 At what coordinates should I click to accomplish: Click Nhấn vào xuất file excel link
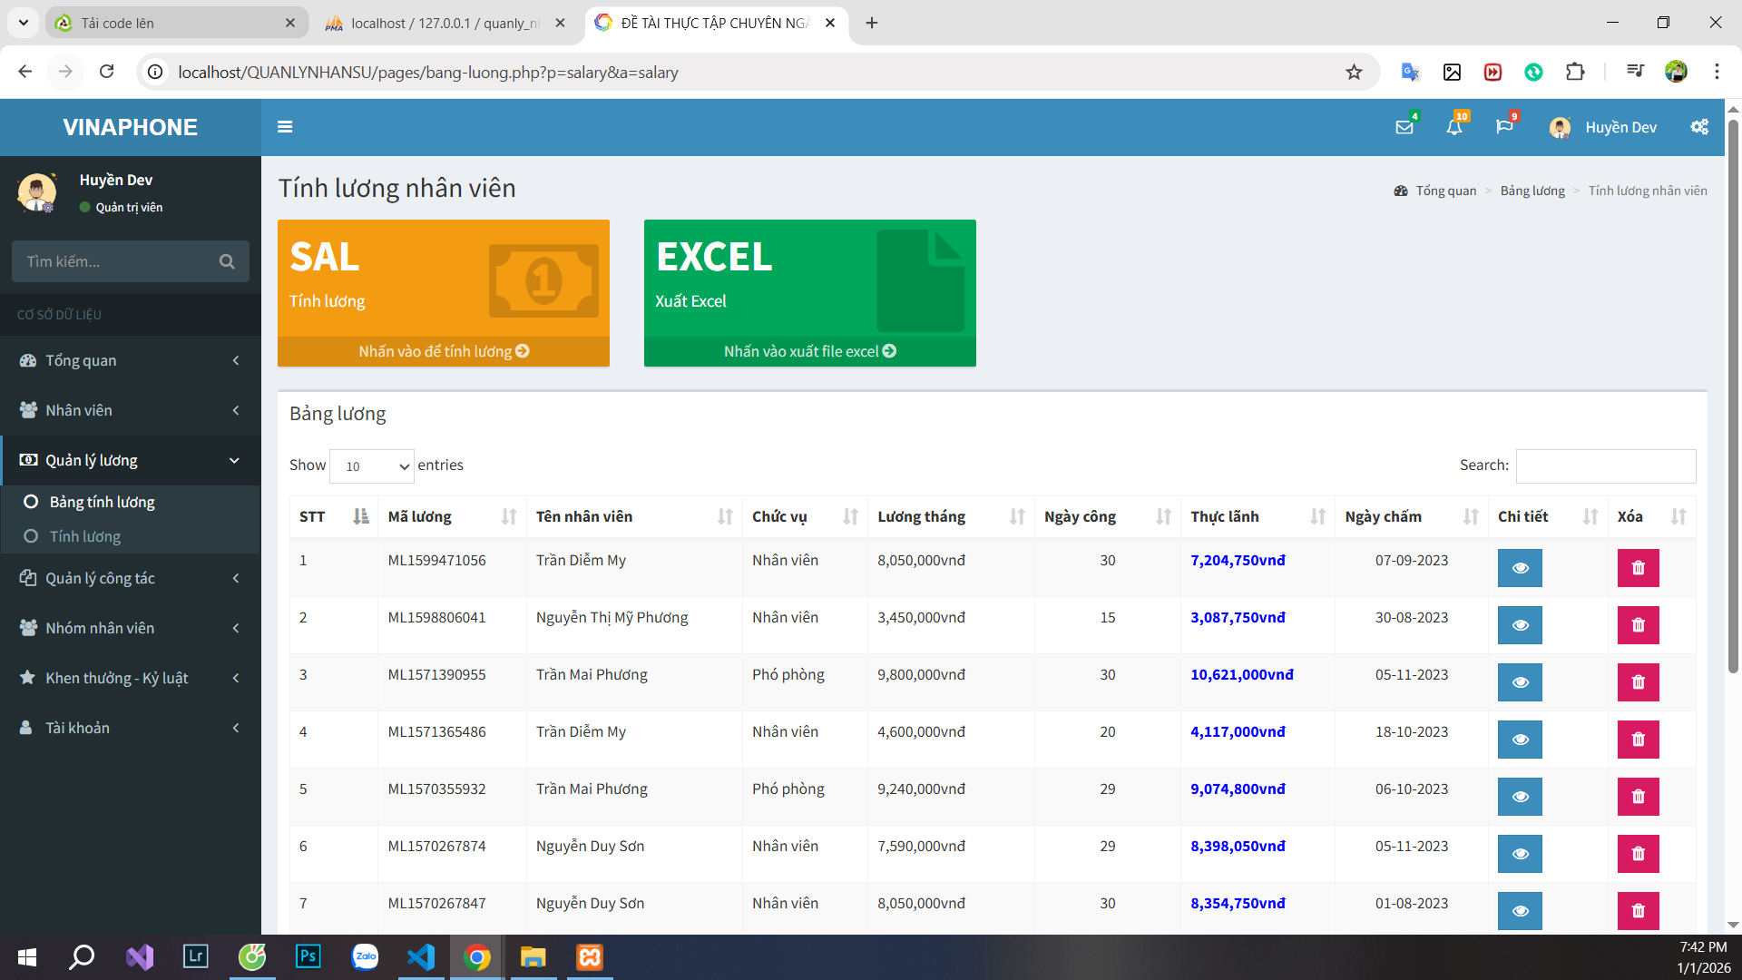pyautogui.click(x=810, y=351)
